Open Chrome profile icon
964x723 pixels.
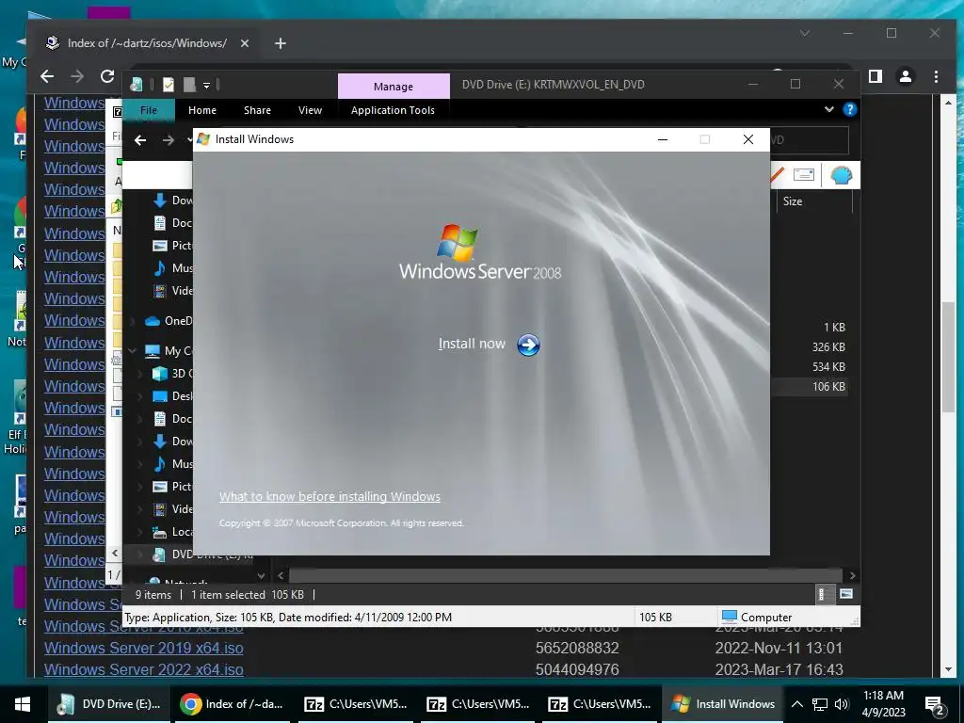[905, 76]
